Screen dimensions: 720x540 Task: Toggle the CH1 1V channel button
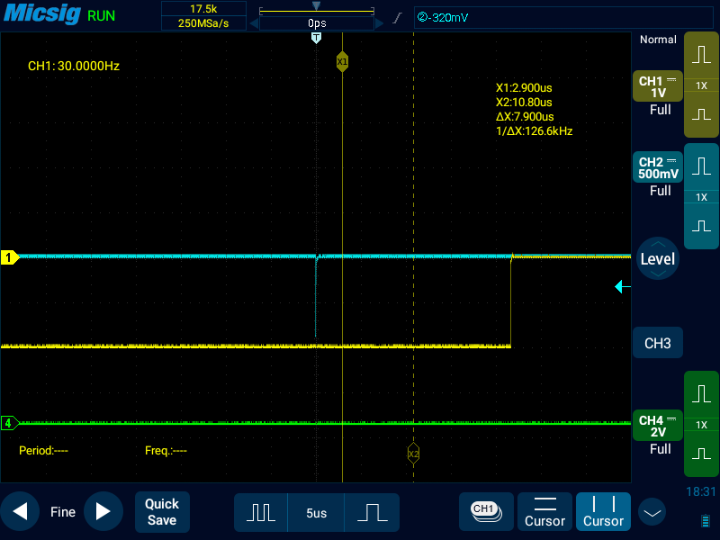(658, 87)
